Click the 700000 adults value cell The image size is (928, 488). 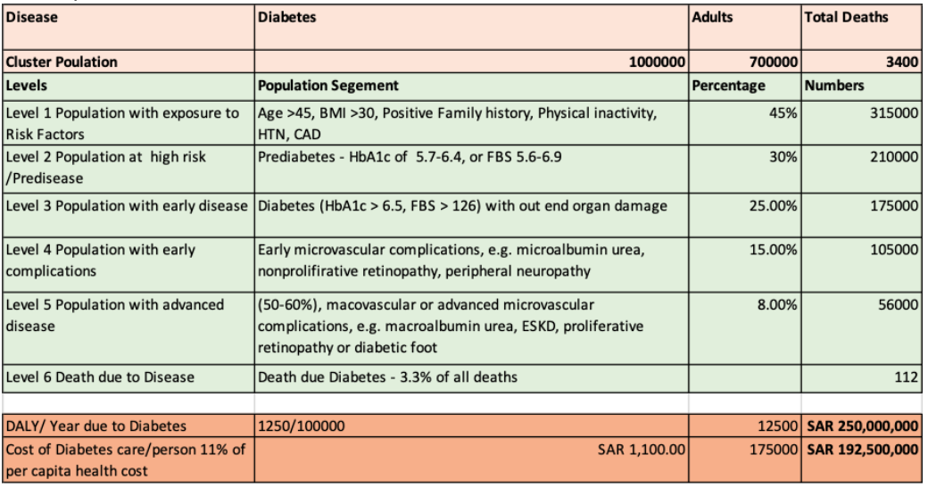pos(744,62)
